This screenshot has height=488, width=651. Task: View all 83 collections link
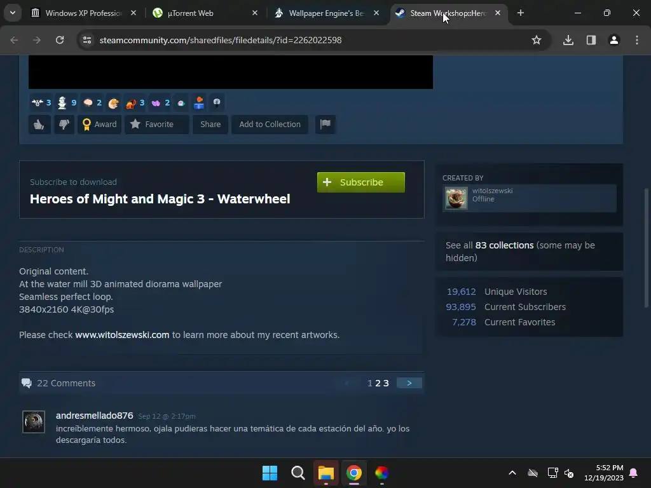pos(504,245)
